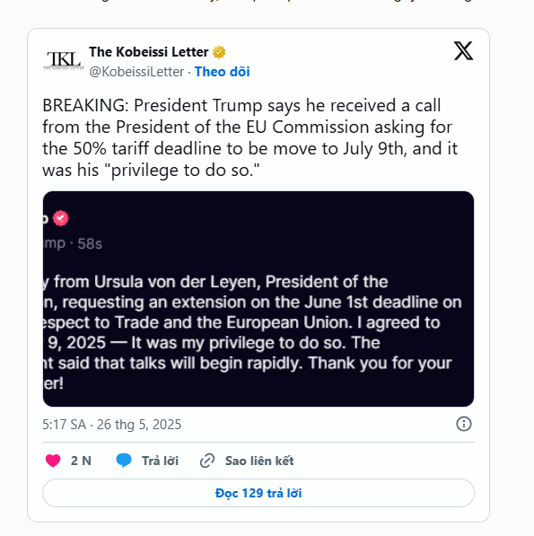Open the embedded Truth Social screenshot image
This screenshot has height=536, width=534.
[258, 299]
